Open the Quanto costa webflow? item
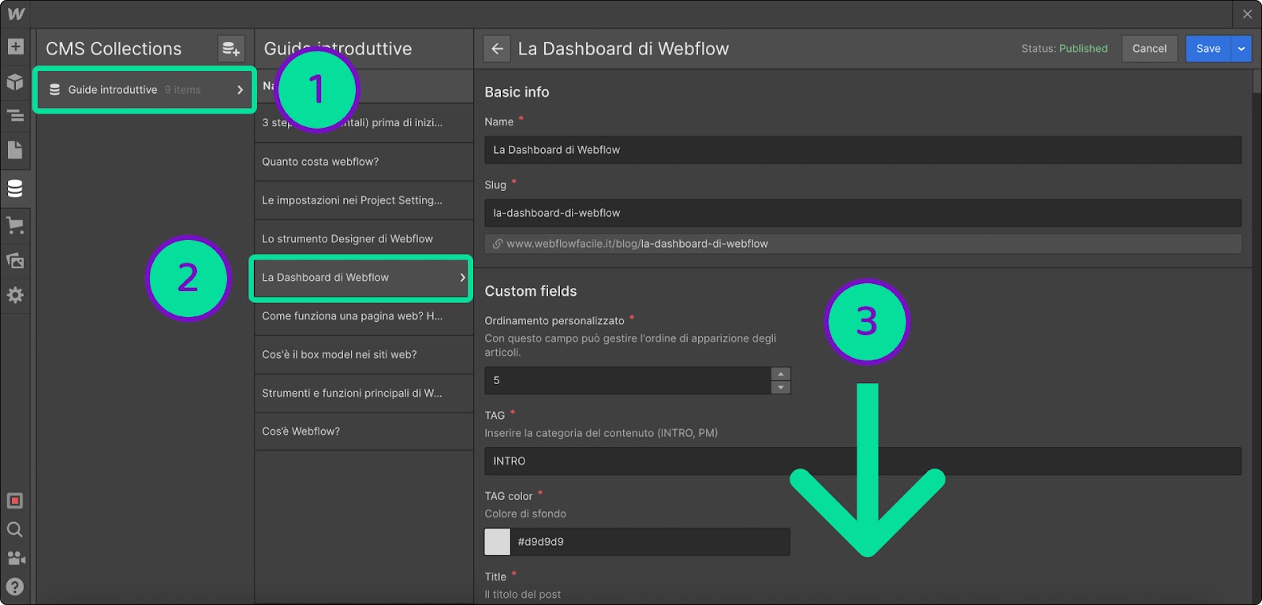This screenshot has width=1262, height=605. pyautogui.click(x=364, y=162)
